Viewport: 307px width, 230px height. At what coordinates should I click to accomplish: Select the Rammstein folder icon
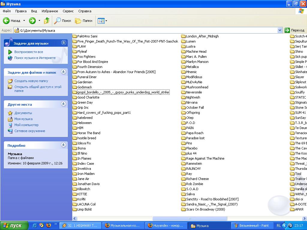point(184,164)
